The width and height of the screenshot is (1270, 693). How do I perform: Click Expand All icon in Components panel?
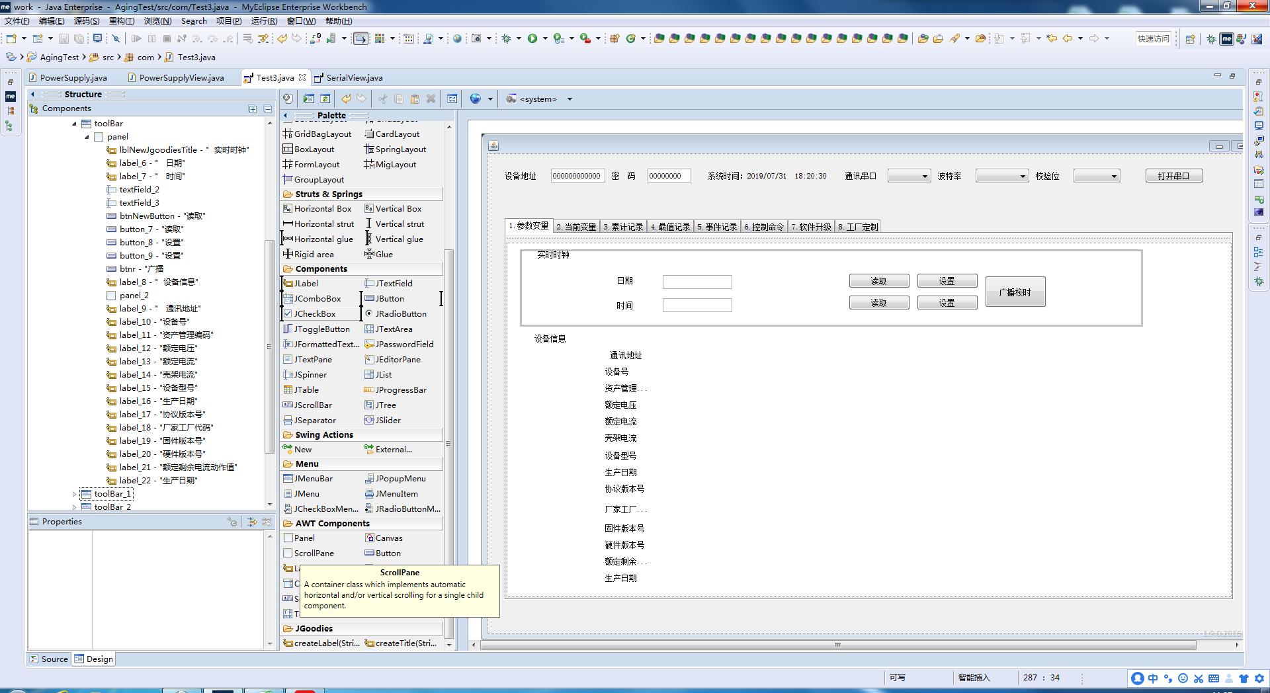point(253,109)
